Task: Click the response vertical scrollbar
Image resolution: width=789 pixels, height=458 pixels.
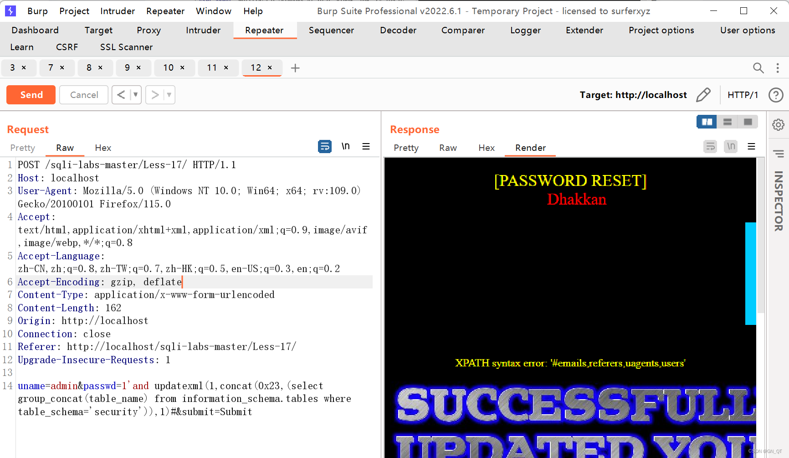Action: click(760, 235)
